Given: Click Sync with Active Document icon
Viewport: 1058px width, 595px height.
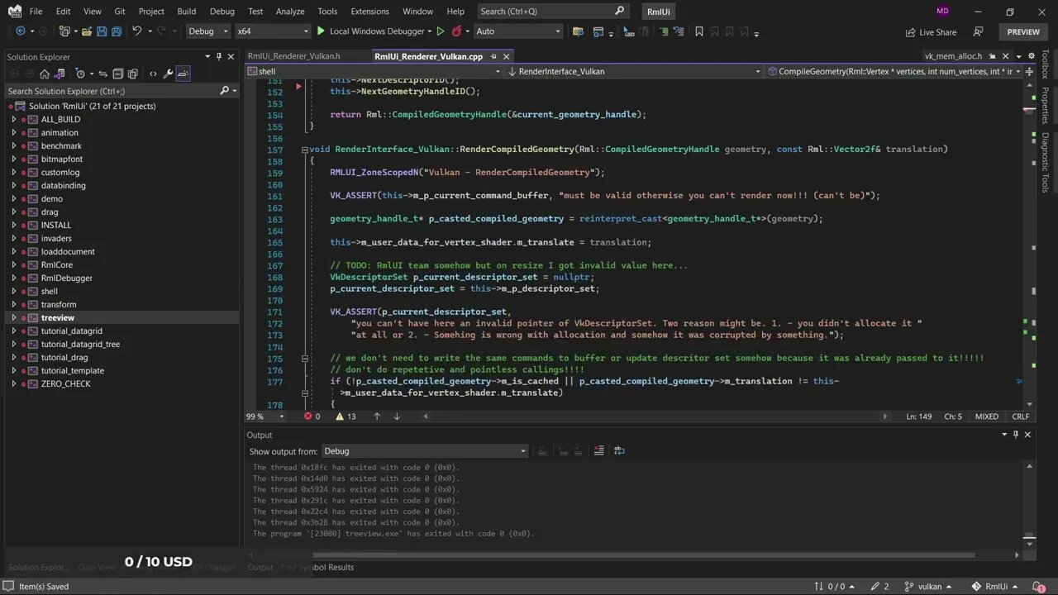Looking at the screenshot, I should (103, 74).
